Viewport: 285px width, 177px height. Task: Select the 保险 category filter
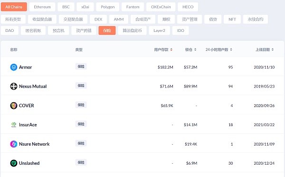click(x=107, y=30)
